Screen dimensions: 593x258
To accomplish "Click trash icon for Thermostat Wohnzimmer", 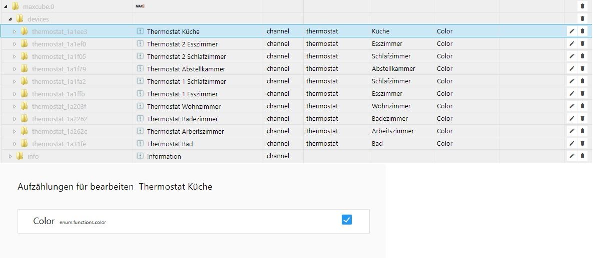I will (x=582, y=106).
